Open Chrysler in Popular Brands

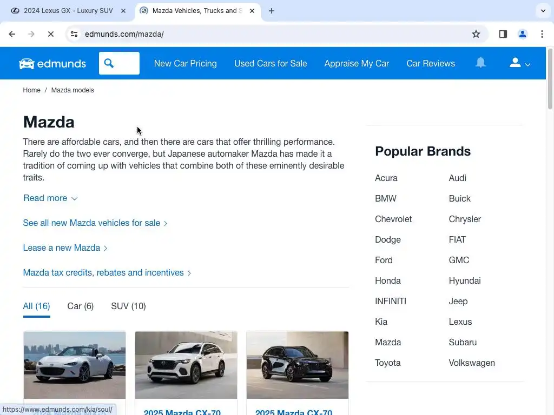(465, 219)
